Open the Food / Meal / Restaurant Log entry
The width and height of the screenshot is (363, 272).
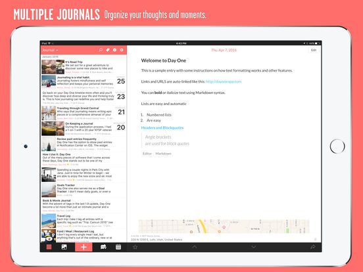(84, 235)
